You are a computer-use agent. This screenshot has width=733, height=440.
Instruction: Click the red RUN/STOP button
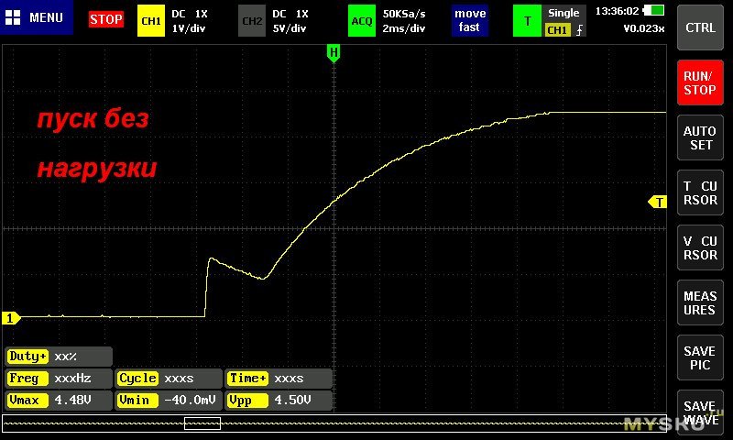(700, 82)
